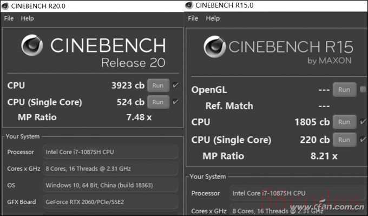Toggle CPU (Single Core) checkbox in R15
The image size is (368, 216).
[363, 140]
